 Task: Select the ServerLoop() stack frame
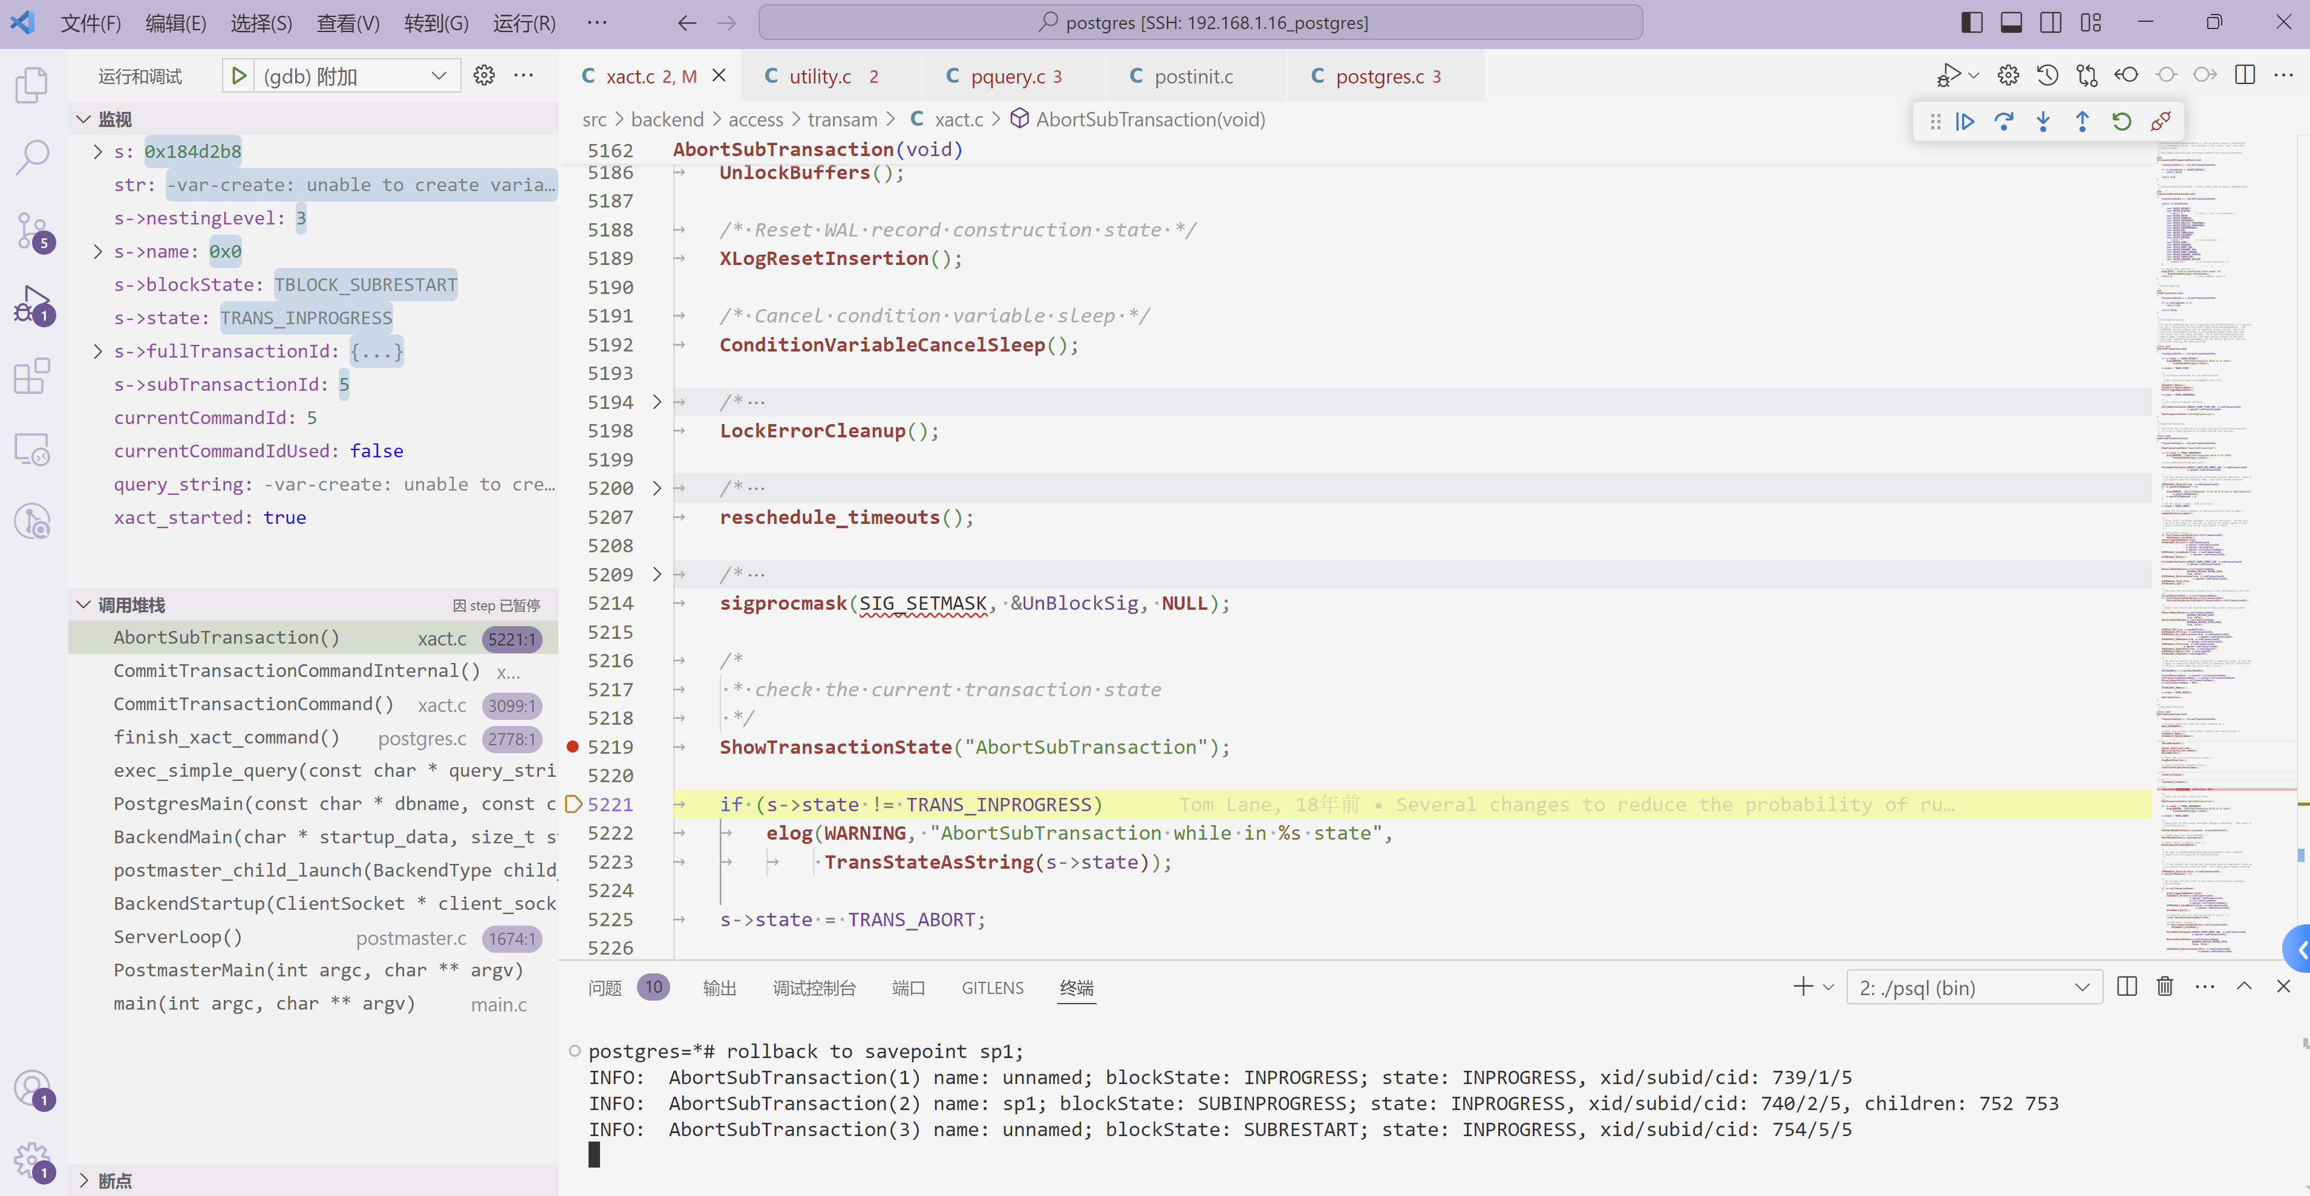[x=314, y=938]
